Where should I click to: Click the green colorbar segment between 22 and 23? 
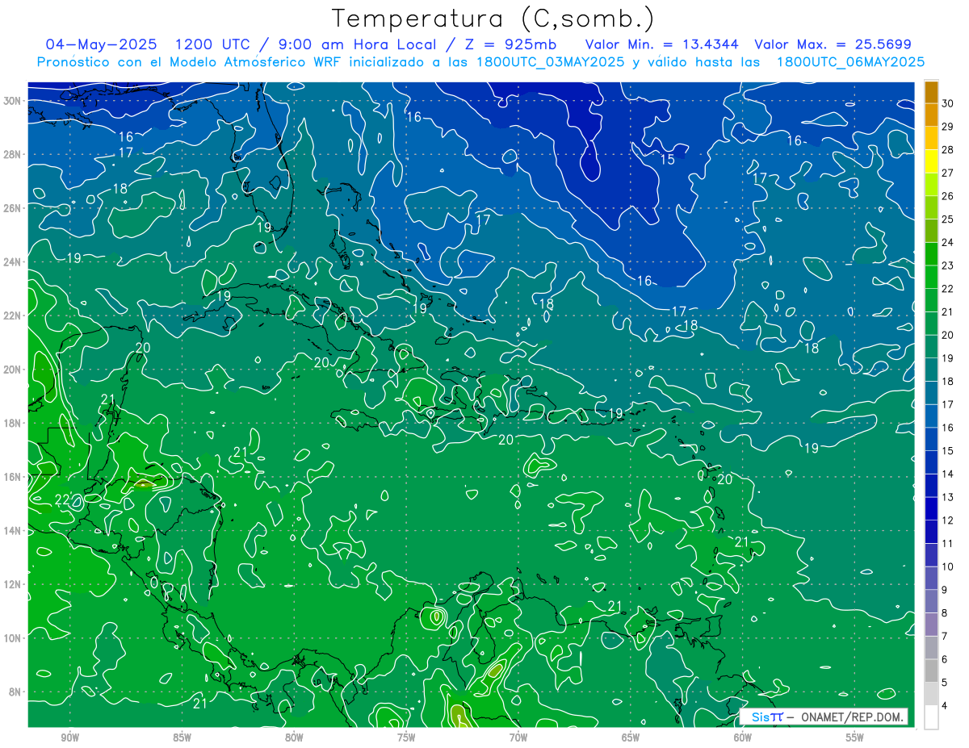pos(931,277)
